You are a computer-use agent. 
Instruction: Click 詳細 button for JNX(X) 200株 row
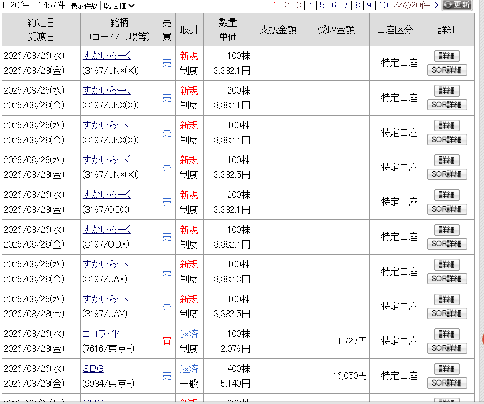(447, 91)
